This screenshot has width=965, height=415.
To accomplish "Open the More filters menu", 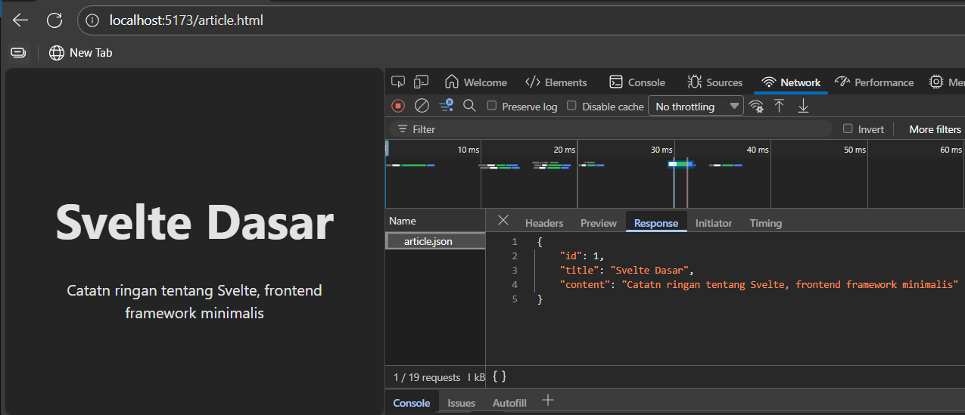I will (x=935, y=129).
